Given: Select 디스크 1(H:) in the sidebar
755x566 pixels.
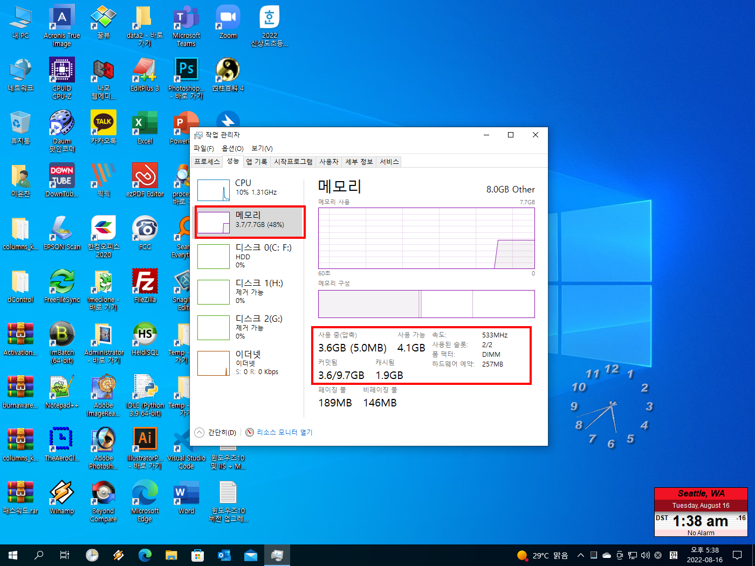Looking at the screenshot, I should [249, 292].
